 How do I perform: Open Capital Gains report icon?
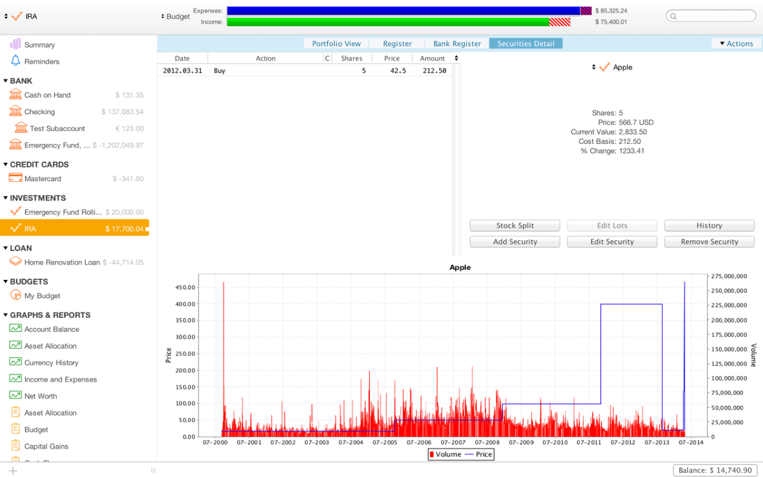15,446
